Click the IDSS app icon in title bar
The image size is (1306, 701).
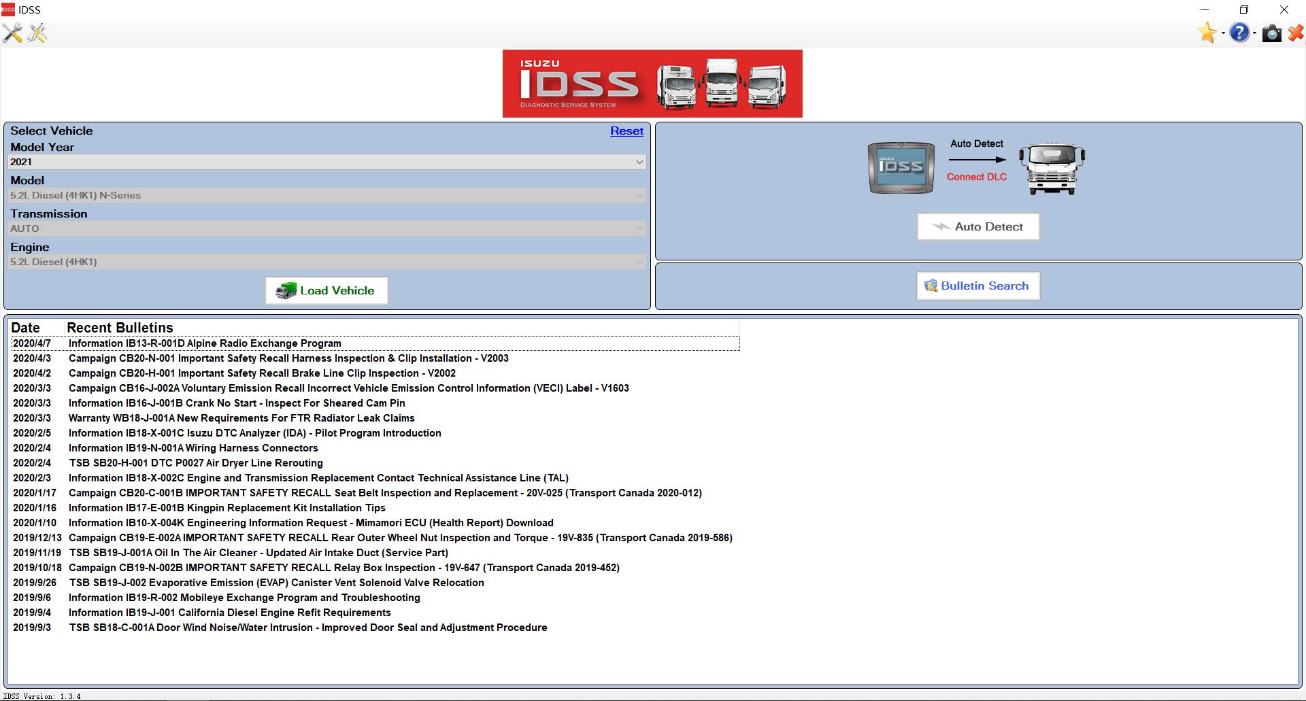[8, 10]
